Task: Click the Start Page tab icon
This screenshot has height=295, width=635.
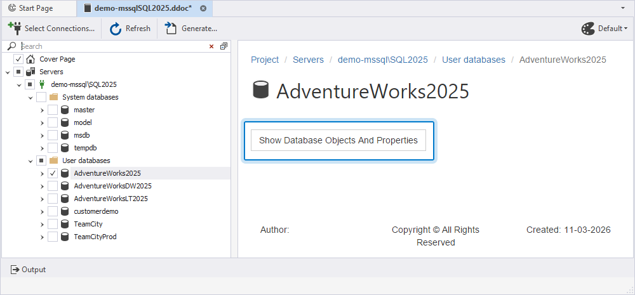Action: point(12,8)
